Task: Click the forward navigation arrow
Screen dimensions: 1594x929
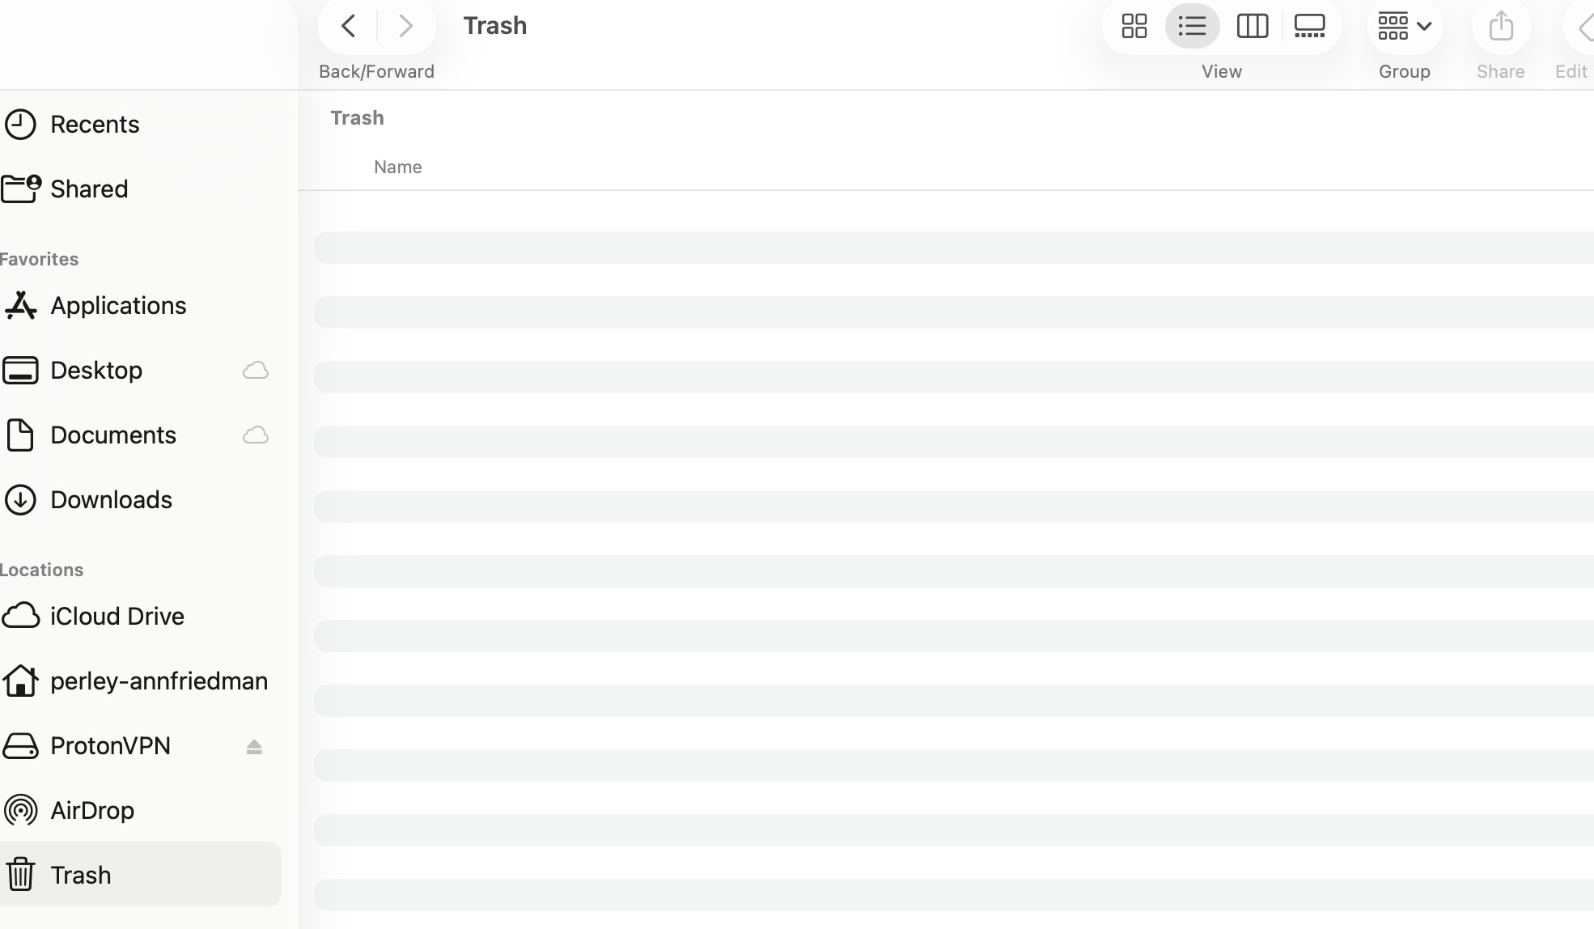Action: pyautogui.click(x=406, y=27)
